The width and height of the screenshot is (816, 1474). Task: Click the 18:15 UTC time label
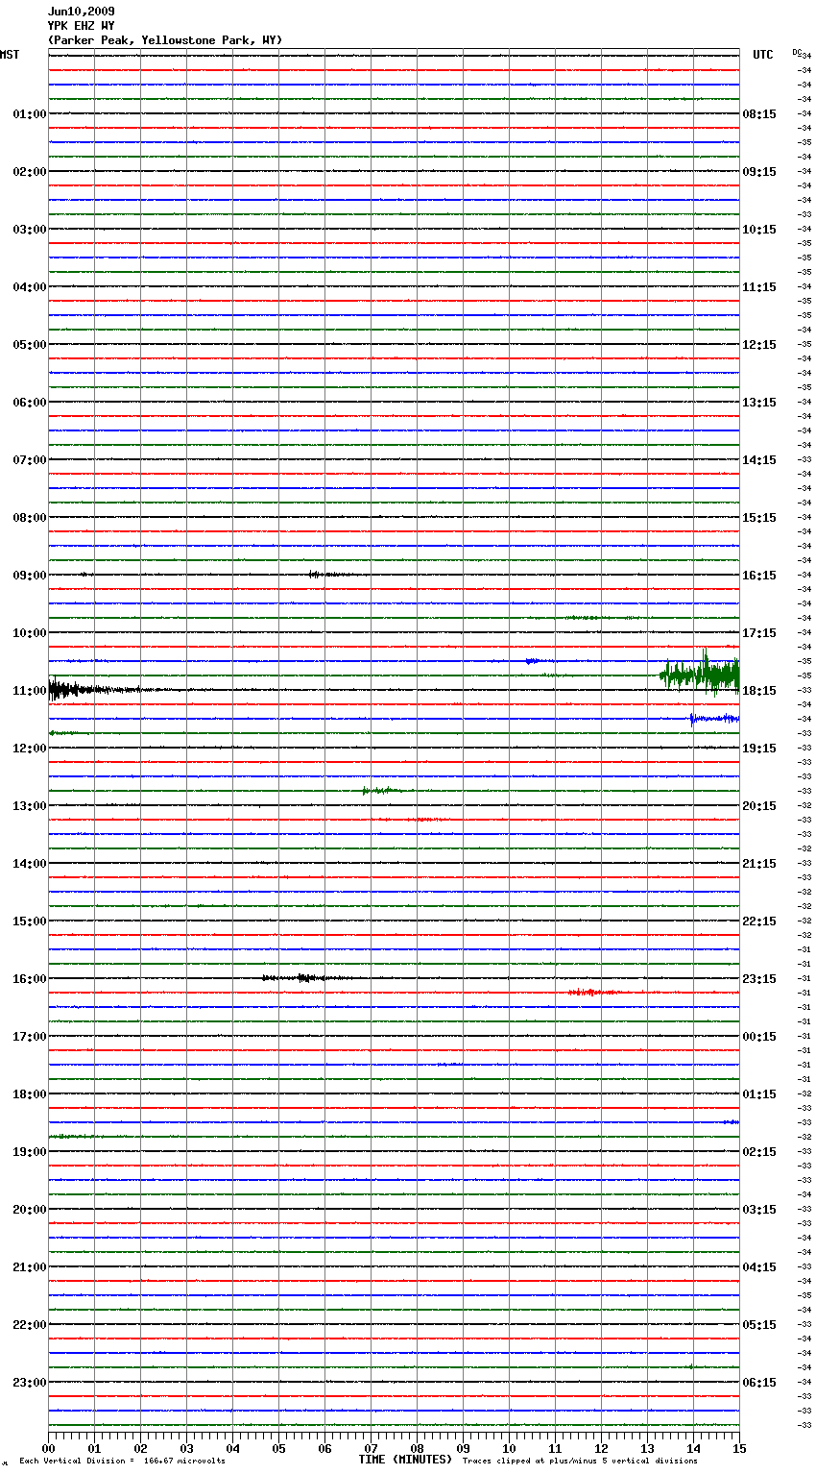coord(759,691)
